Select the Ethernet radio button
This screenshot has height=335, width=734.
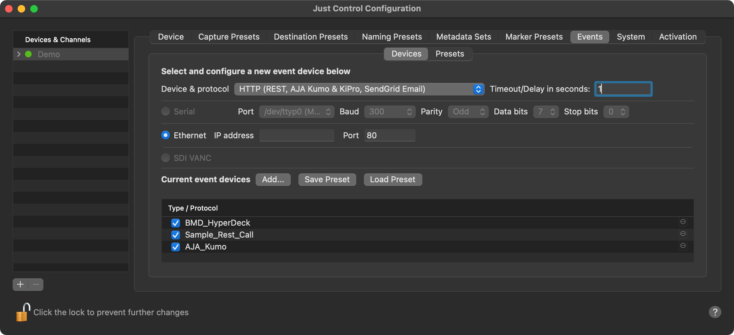coord(166,135)
